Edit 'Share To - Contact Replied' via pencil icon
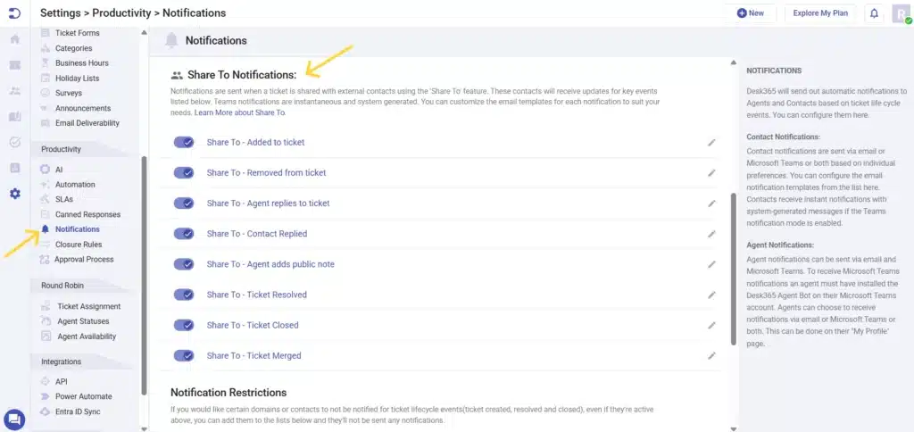914x432 pixels. click(711, 234)
